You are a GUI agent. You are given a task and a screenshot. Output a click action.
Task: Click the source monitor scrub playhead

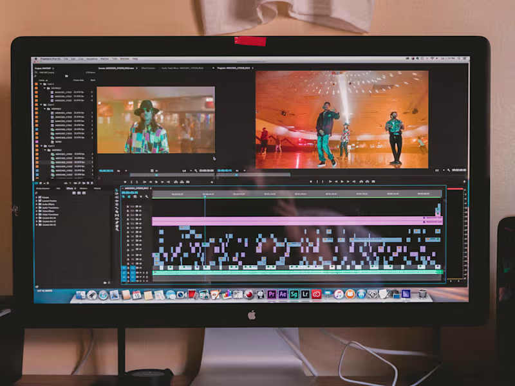(x=156, y=175)
